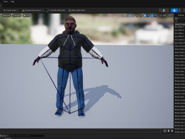Open the Create Asset dropdown

click(10, 10)
